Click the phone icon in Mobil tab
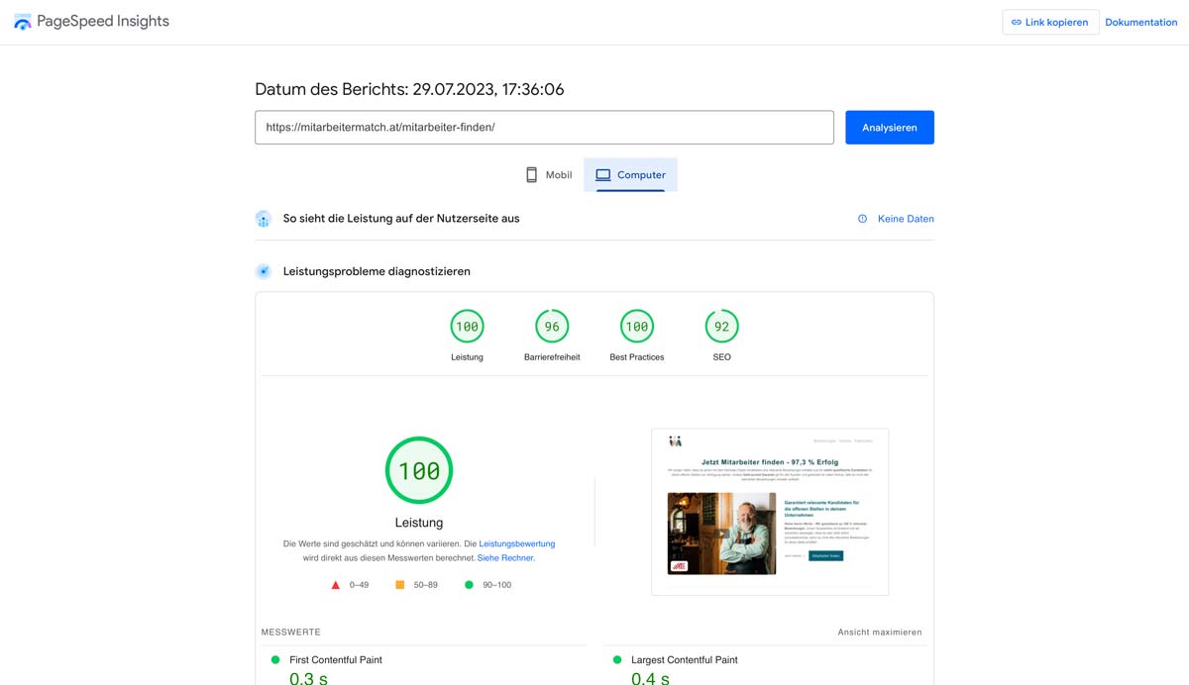 point(531,175)
